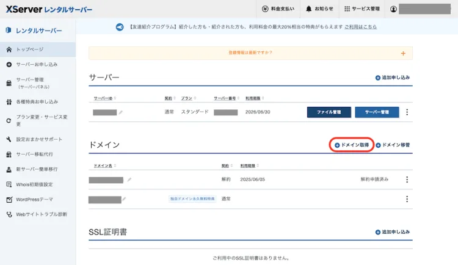Click the 独自ドメイン永久無料特典 badge
This screenshot has height=265, width=458.
pyautogui.click(x=192, y=198)
